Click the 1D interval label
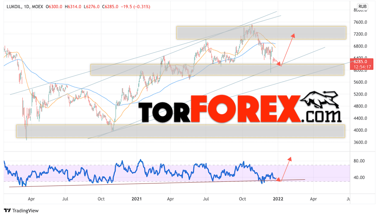This screenshot has height=217, width=379. tap(27, 7)
